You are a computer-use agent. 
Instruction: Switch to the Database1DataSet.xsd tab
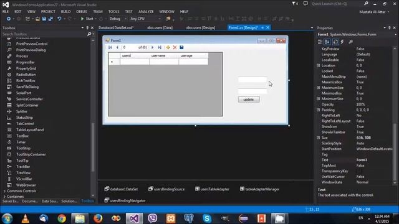pos(116,27)
